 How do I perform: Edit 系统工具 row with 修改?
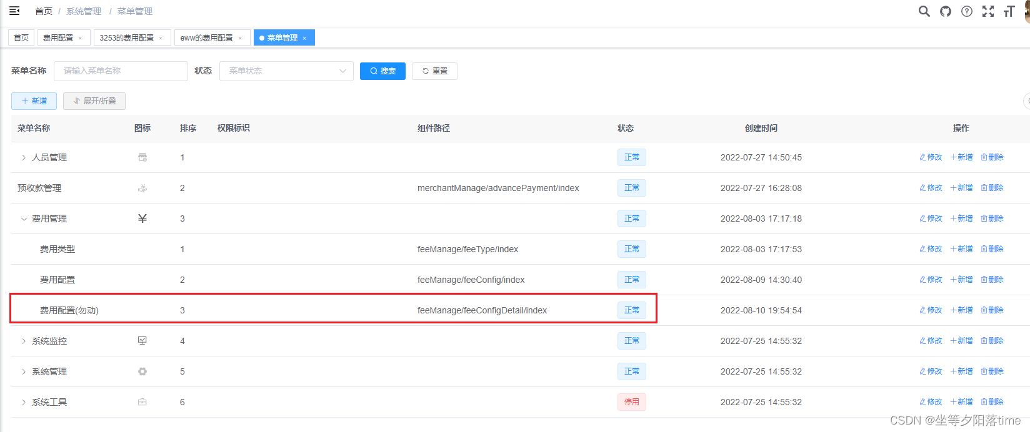coord(931,402)
